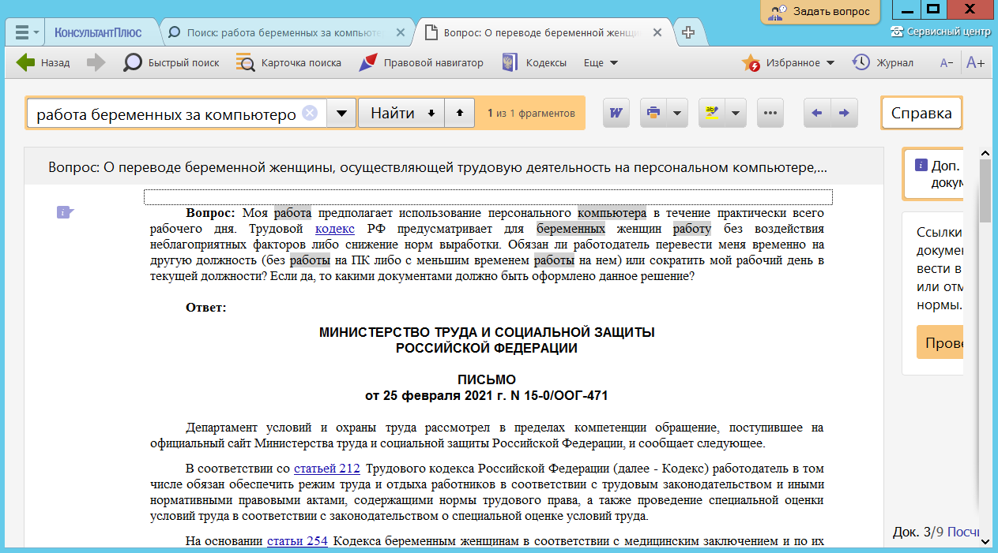This screenshot has height=553, width=998.
Task: Open the Посч... link at bottom right
Action: (x=962, y=532)
